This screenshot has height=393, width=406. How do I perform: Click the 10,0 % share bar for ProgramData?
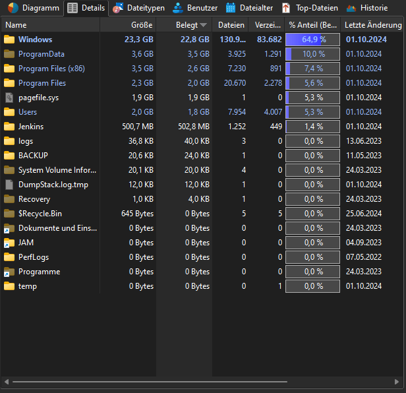(312, 54)
